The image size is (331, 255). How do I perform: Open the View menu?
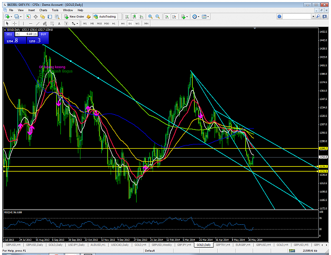coord(21,10)
